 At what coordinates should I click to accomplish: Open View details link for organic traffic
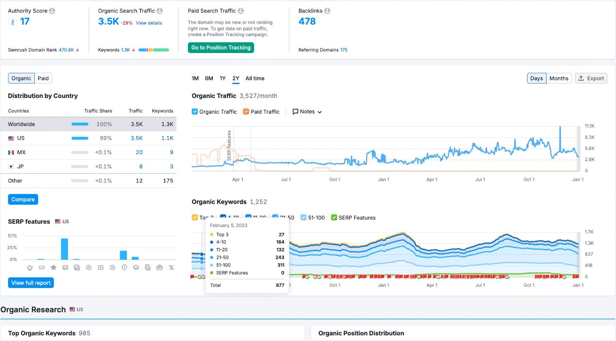tap(149, 23)
